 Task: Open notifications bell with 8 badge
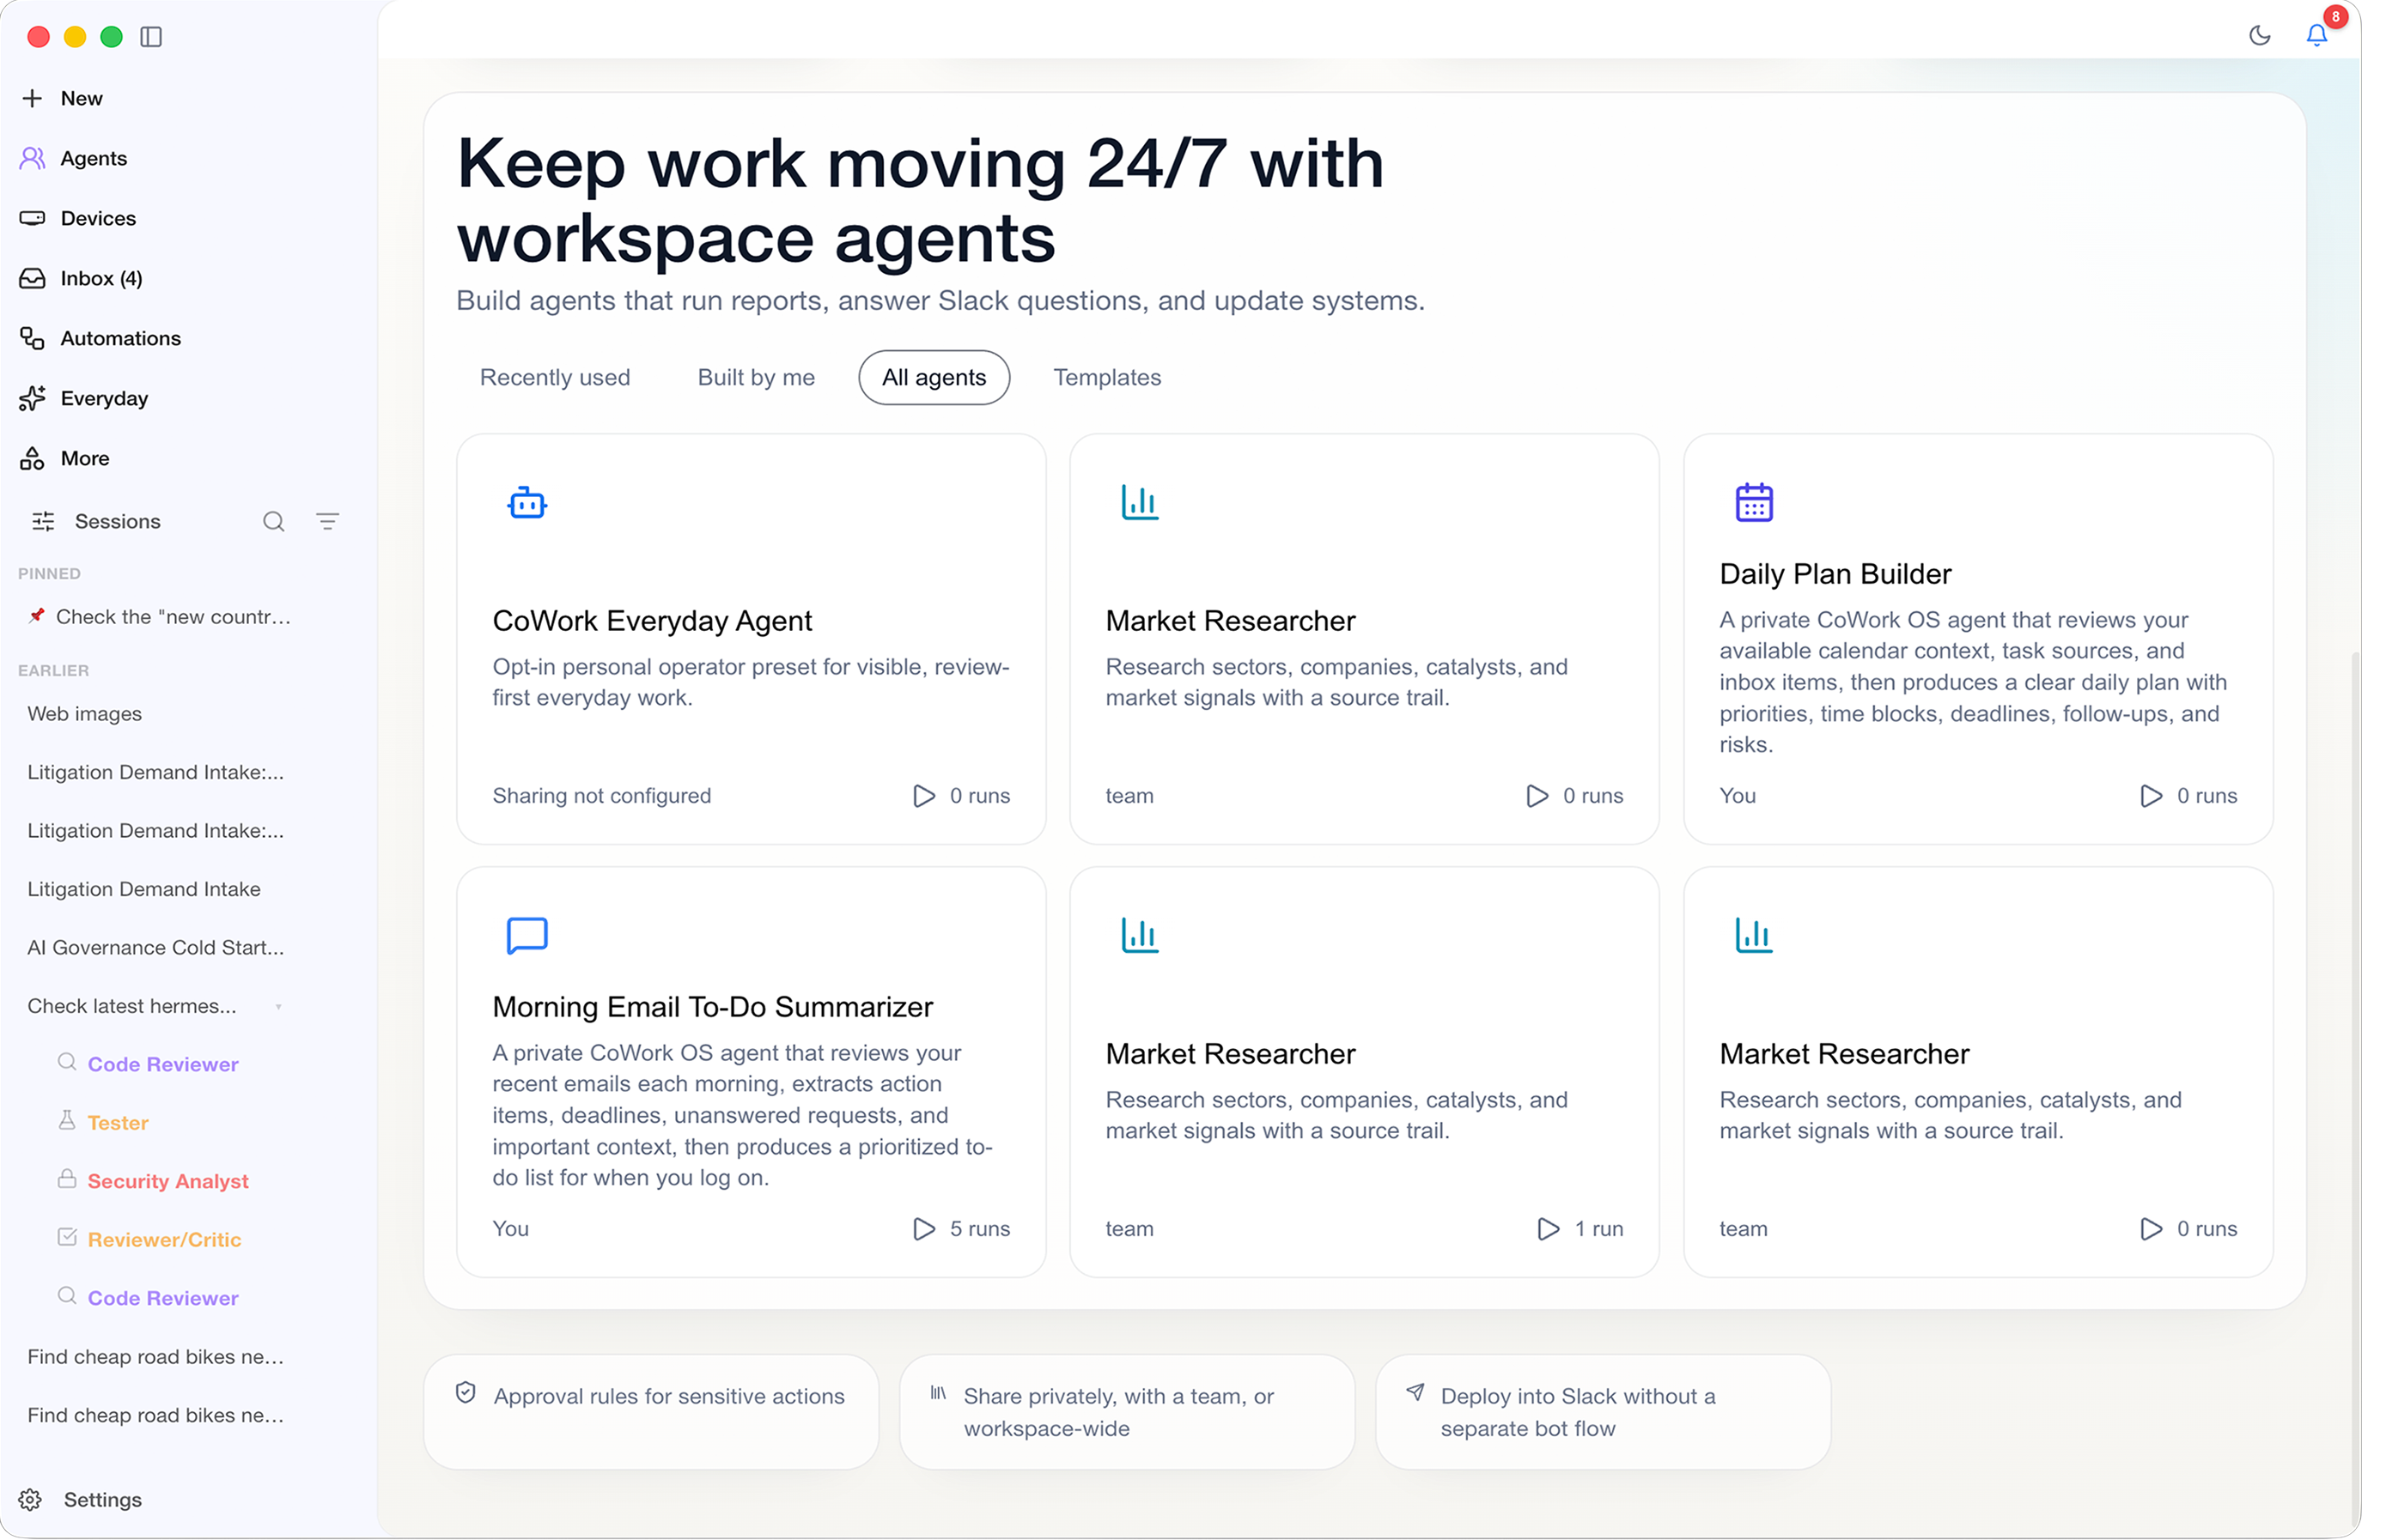(2316, 35)
